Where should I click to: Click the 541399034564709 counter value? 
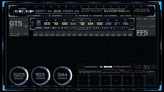(121, 67)
